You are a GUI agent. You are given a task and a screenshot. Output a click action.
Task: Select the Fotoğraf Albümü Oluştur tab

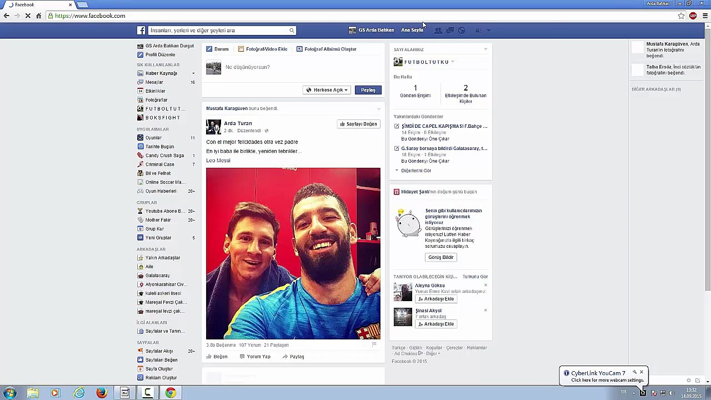point(327,49)
